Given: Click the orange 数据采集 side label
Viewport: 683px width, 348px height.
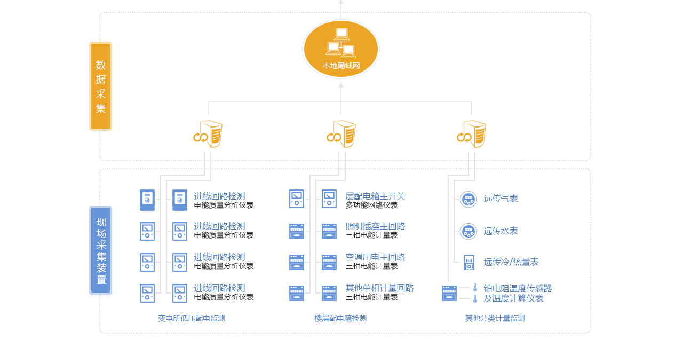Looking at the screenshot, I should pyautogui.click(x=100, y=86).
